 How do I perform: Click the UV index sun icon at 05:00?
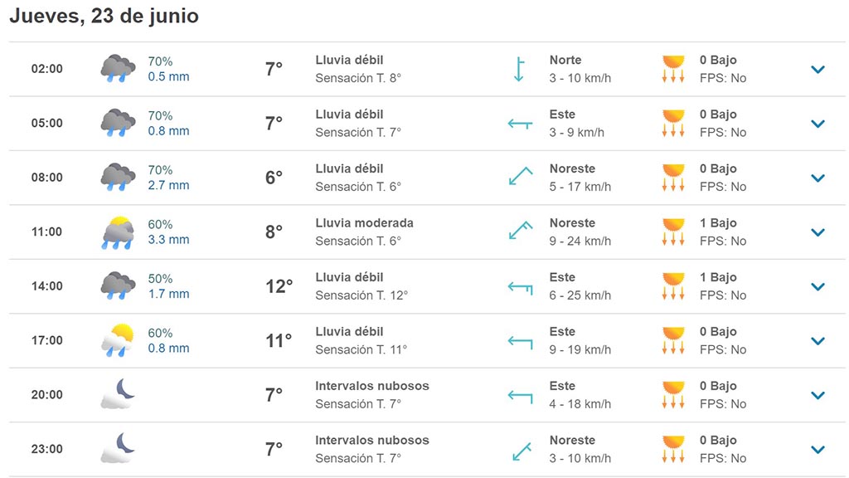673,123
